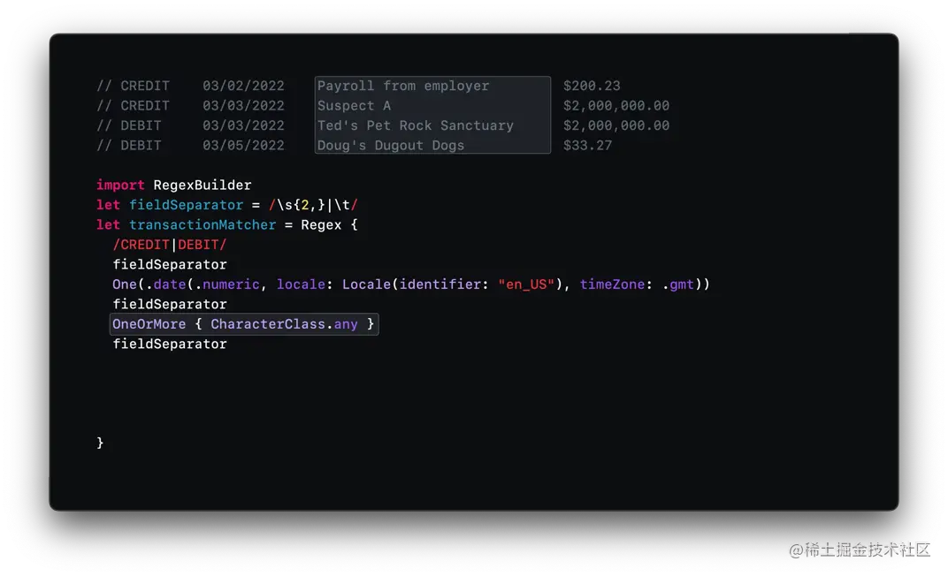The width and height of the screenshot is (948, 576).
Task: Click the $200.23 amount
Action: [x=592, y=86]
